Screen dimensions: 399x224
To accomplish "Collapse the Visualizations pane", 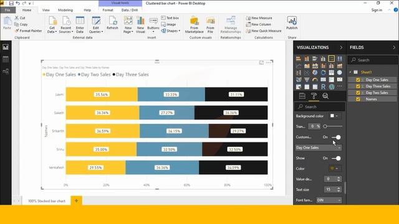I will pos(341,47).
